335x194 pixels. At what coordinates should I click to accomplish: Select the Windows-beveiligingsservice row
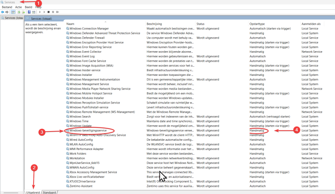[x=91, y=130]
